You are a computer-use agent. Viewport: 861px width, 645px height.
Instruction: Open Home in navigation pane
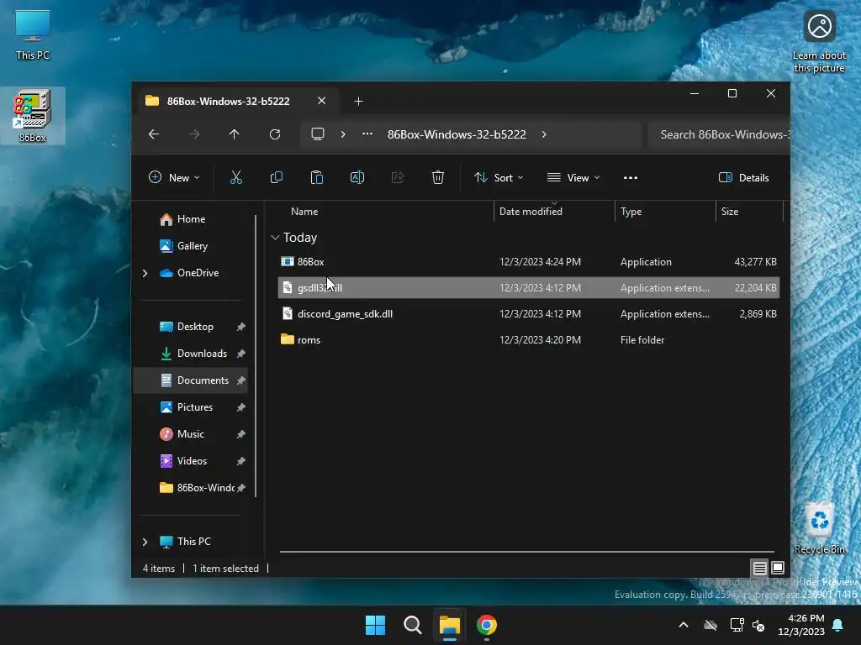coord(190,219)
